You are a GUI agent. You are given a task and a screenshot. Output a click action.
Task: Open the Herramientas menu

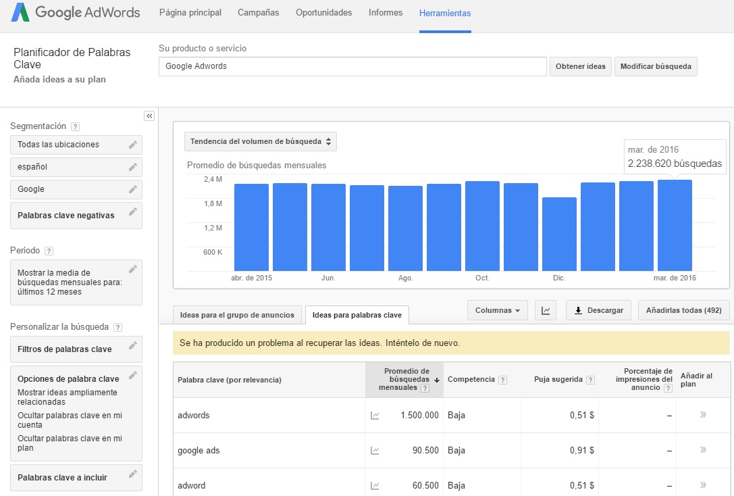[445, 13]
